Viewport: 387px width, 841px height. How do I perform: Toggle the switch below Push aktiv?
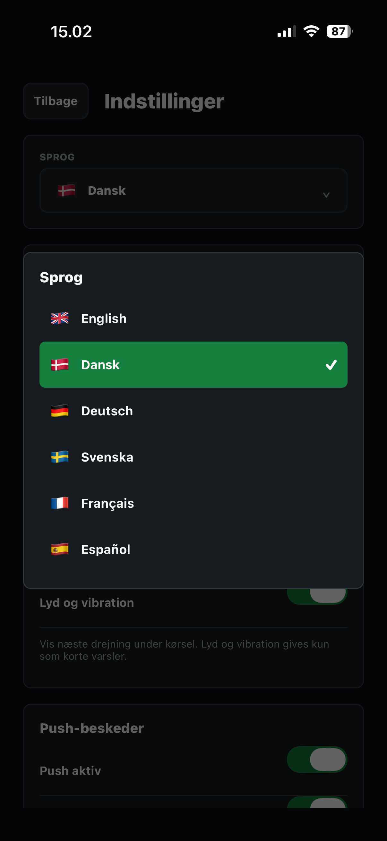[317, 803]
